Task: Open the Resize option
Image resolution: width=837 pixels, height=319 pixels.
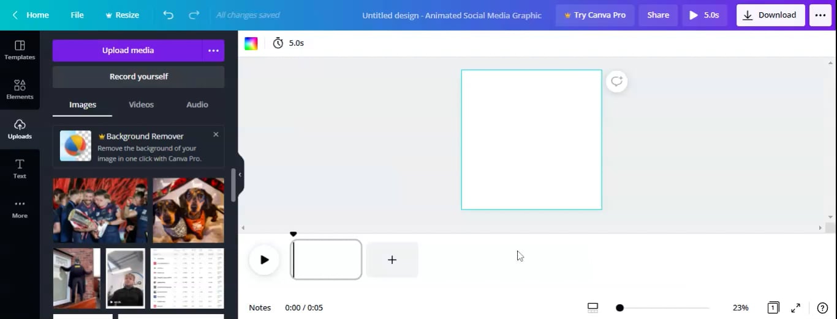Action: pyautogui.click(x=122, y=15)
